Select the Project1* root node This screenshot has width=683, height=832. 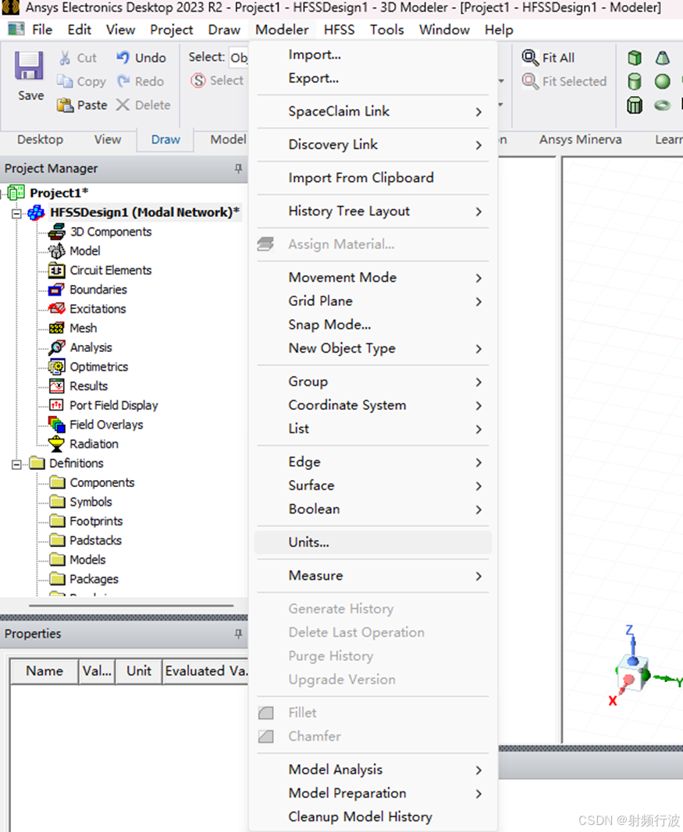pyautogui.click(x=59, y=193)
